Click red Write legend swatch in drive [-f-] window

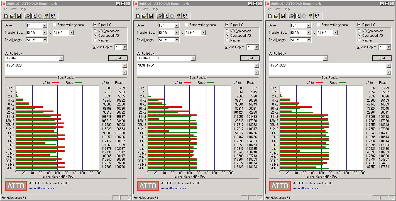click(55, 83)
